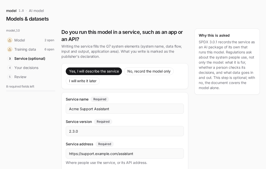266x169 pixels.
Task: Click the 'Why this is asked' heading
Action: pyautogui.click(x=214, y=35)
